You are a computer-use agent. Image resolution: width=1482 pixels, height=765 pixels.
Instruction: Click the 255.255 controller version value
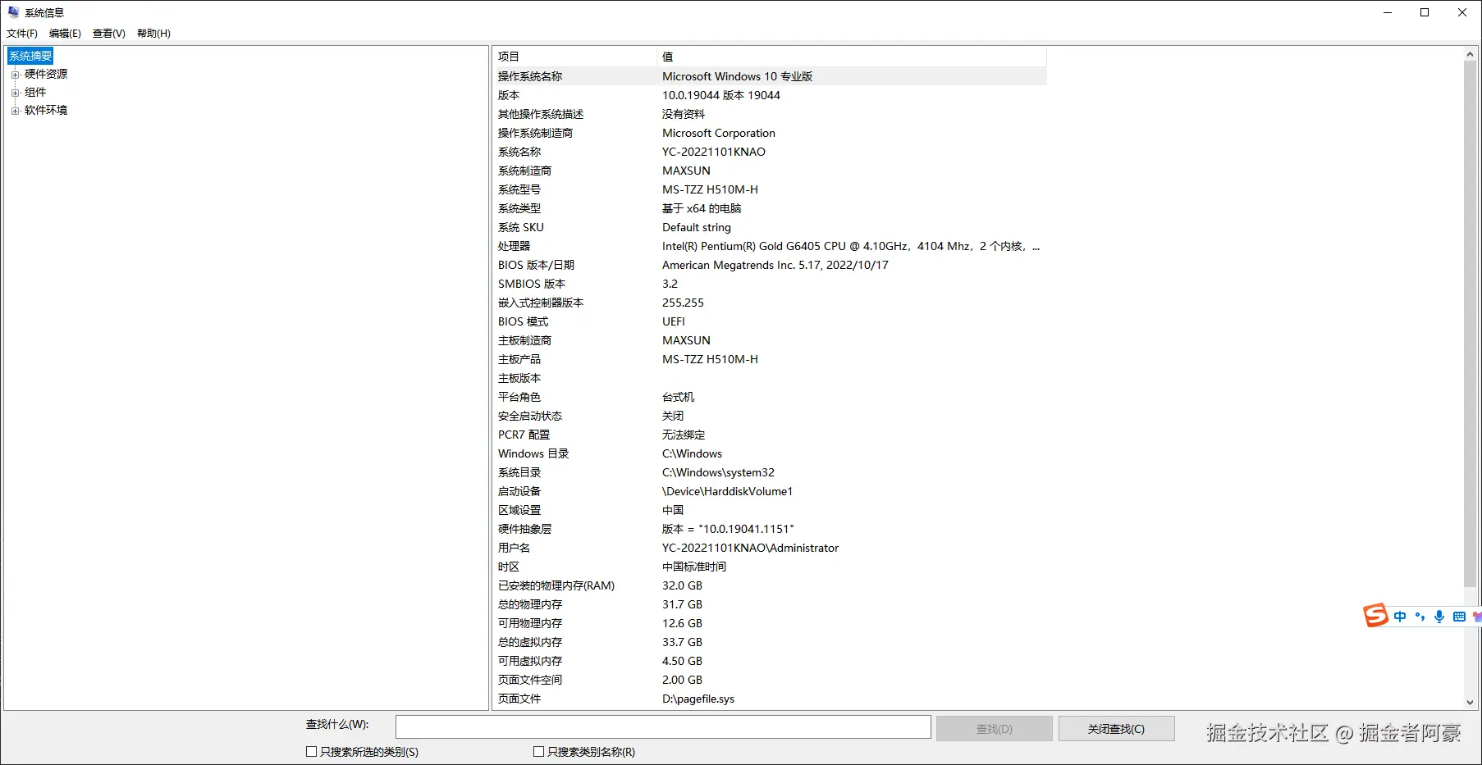684,303
